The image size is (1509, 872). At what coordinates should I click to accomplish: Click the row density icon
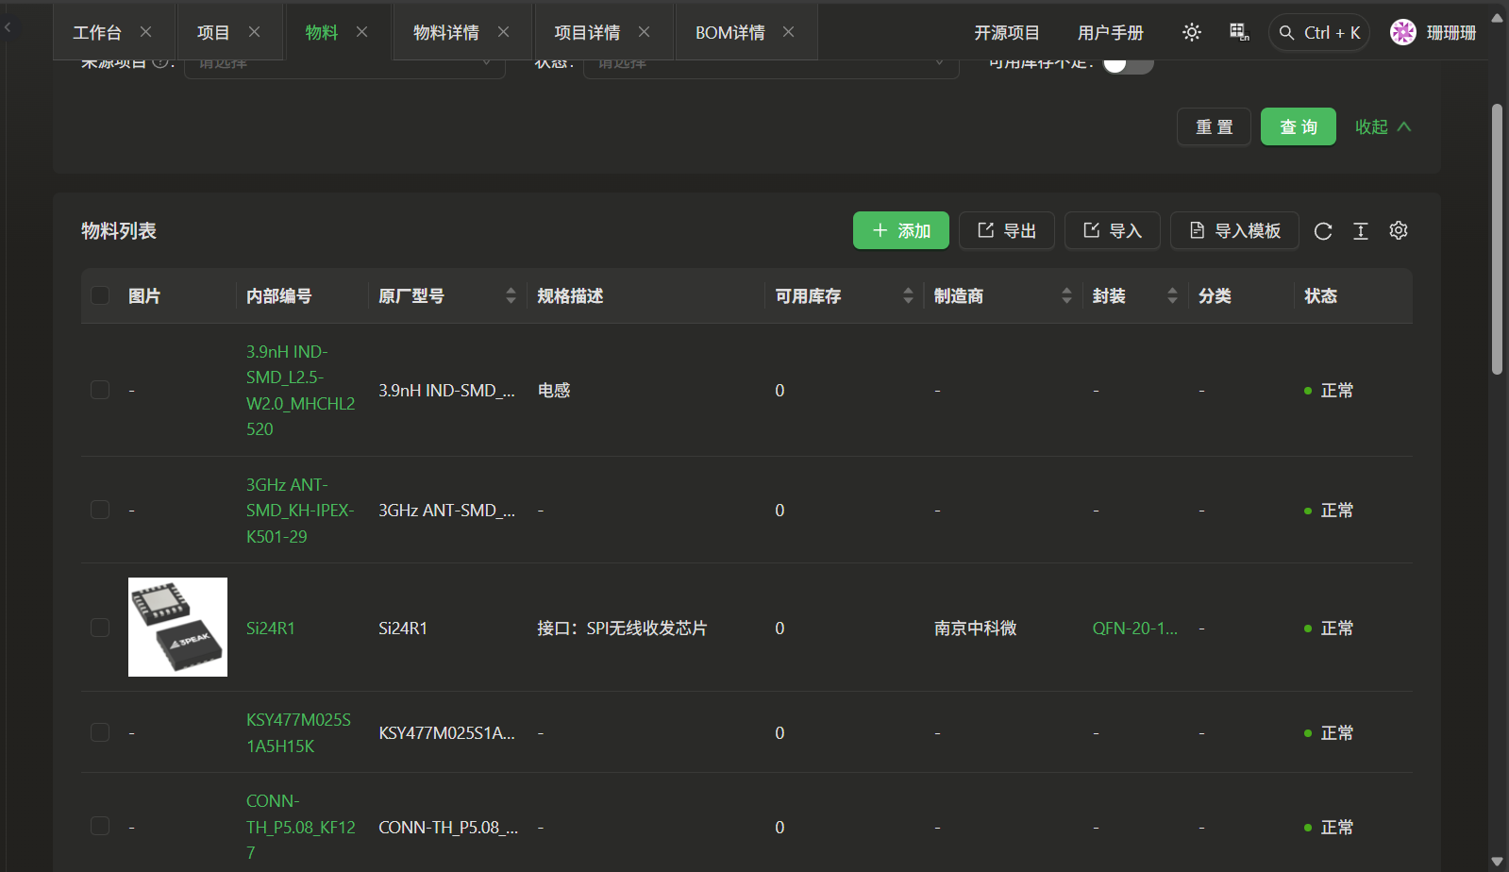point(1361,231)
